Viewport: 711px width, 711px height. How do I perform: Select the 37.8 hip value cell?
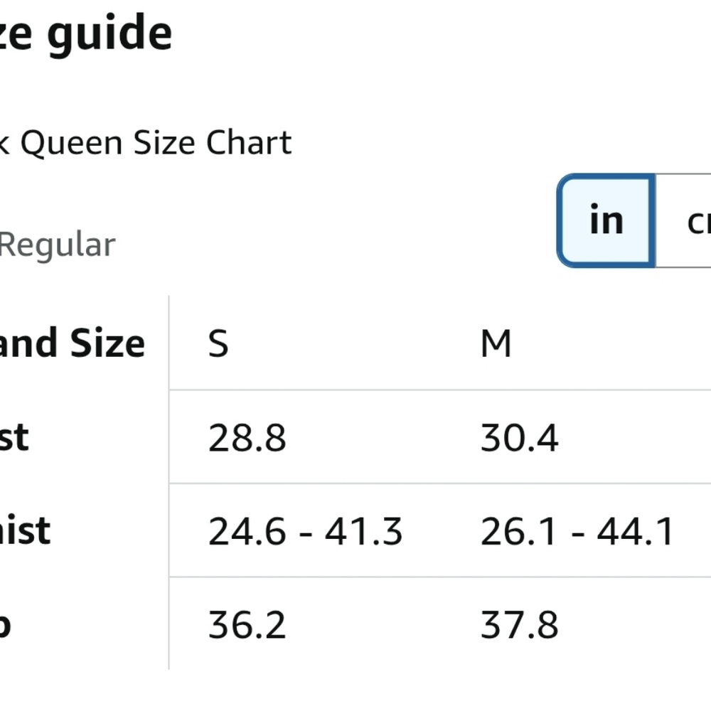519,625
